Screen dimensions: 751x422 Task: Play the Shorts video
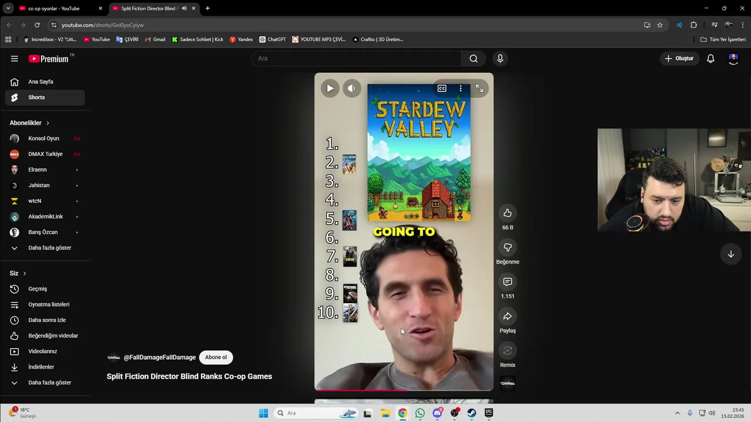coord(330,89)
